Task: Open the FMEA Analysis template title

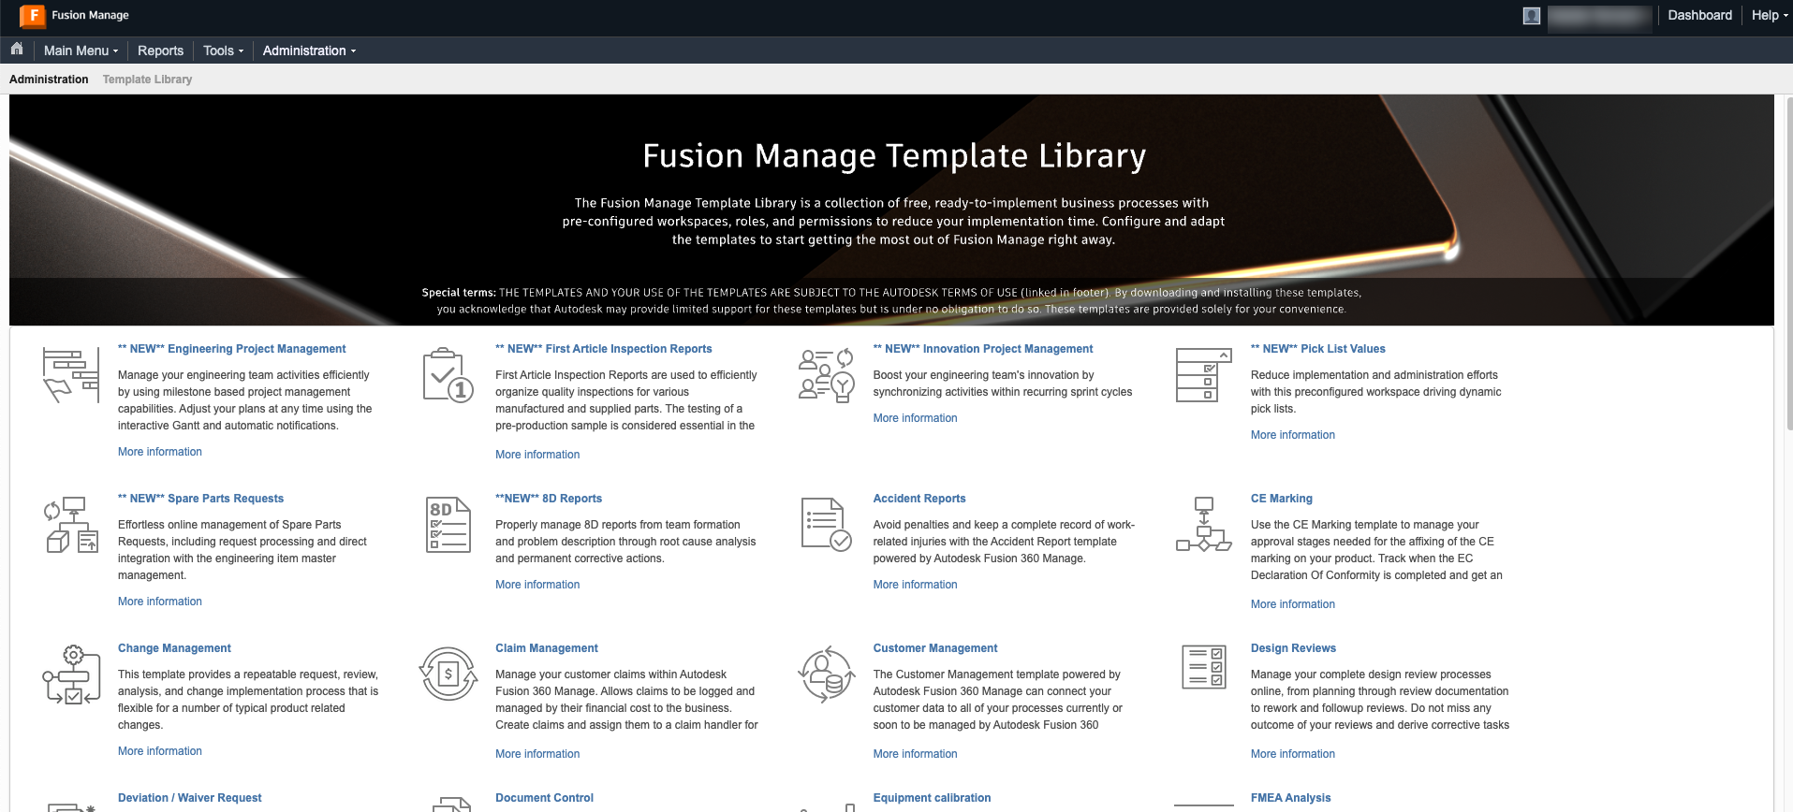Action: tap(1290, 798)
